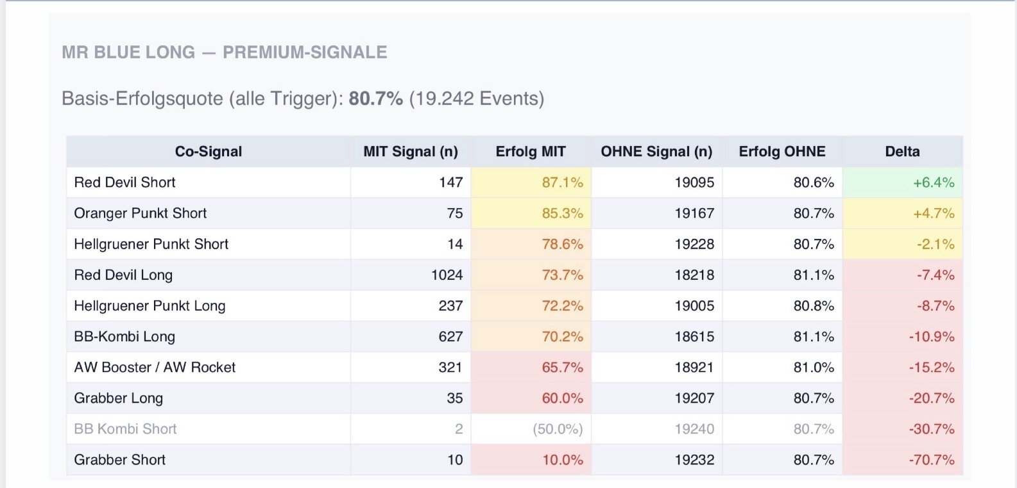Click the AW Booster / AW Rocket row

155,367
